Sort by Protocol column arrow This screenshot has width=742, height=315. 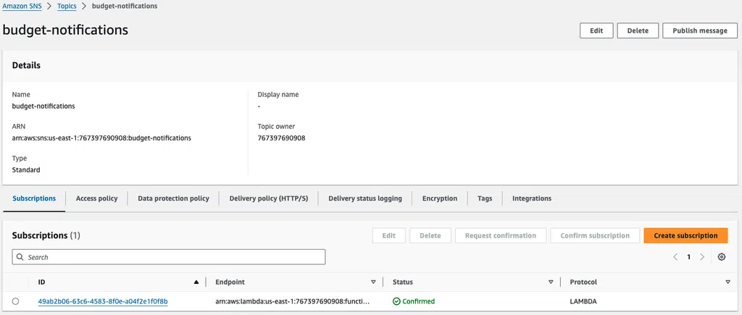[x=728, y=282]
